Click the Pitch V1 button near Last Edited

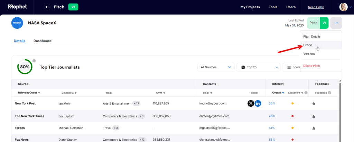[318, 23]
